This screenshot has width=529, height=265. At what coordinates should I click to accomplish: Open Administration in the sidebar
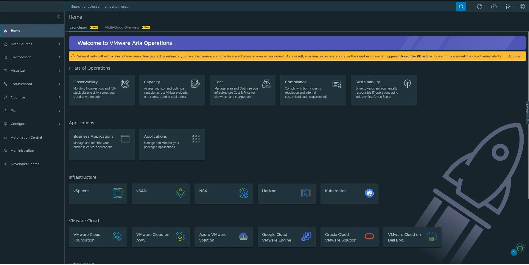click(x=22, y=151)
